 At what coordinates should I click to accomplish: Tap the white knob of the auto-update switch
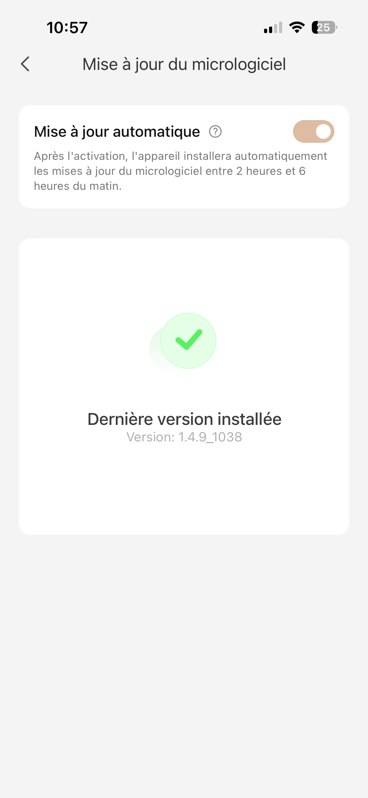(323, 131)
